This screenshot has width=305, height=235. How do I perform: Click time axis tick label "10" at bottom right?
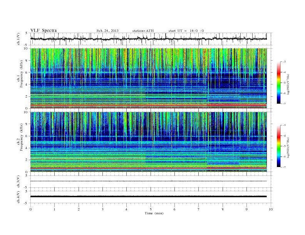tap(271, 209)
